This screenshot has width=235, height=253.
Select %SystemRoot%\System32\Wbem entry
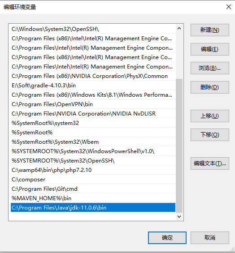pos(92,142)
